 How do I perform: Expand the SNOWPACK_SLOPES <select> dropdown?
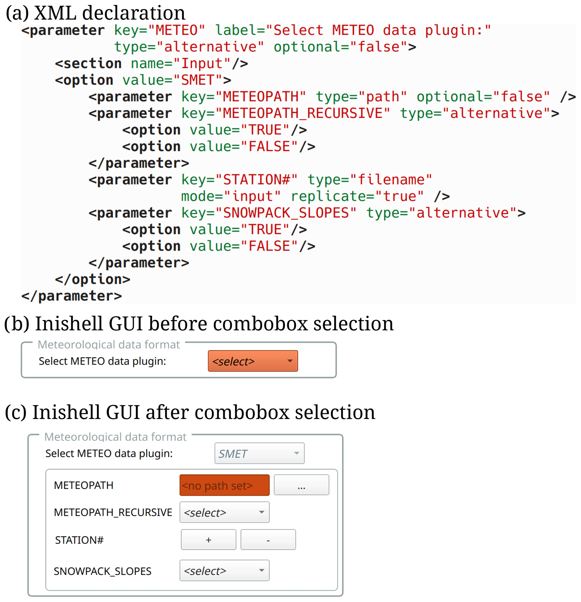[224, 570]
